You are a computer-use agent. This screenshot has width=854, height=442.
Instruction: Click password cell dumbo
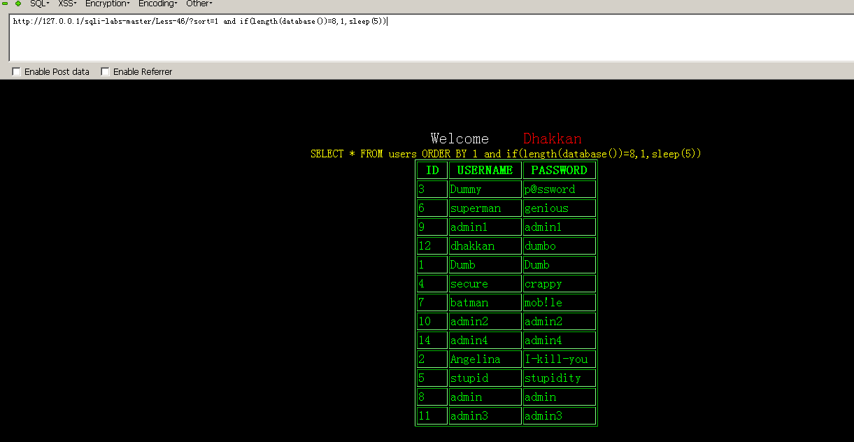pyautogui.click(x=560, y=246)
